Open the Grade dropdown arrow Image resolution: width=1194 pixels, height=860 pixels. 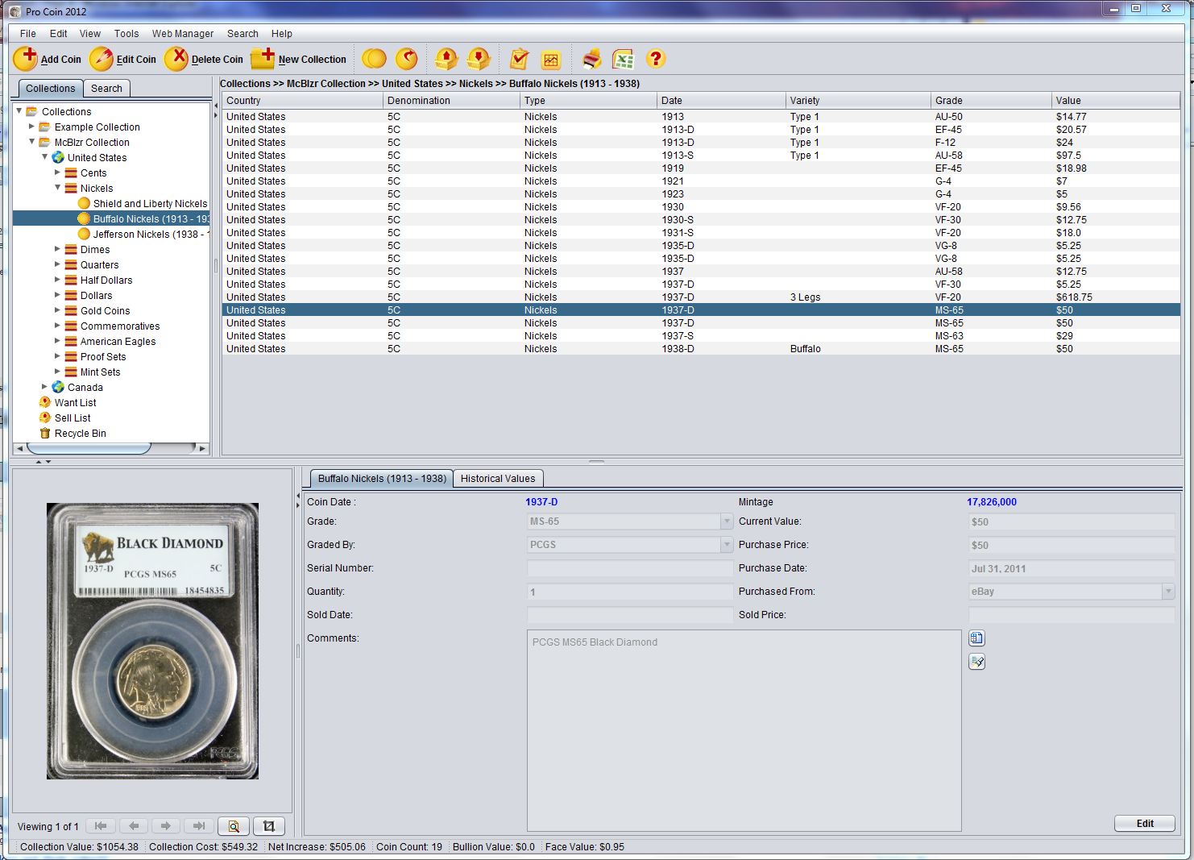(x=726, y=521)
